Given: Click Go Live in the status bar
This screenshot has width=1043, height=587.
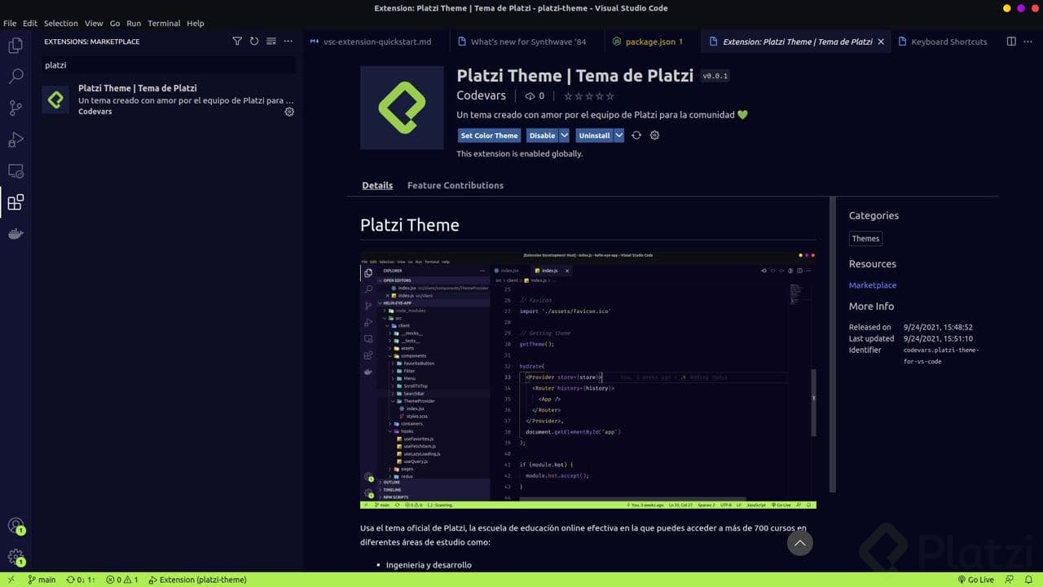Looking at the screenshot, I should pyautogui.click(x=975, y=580).
